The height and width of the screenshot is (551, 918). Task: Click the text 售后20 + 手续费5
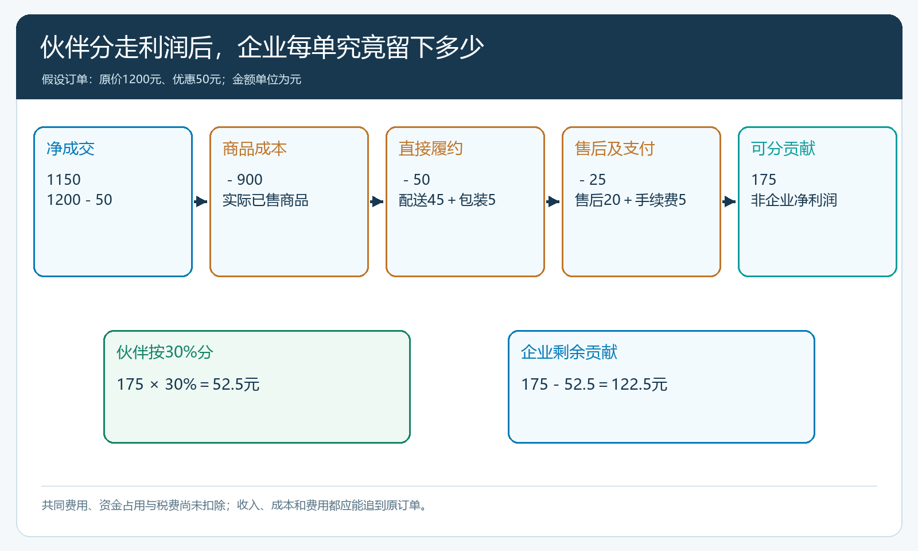[x=631, y=200]
